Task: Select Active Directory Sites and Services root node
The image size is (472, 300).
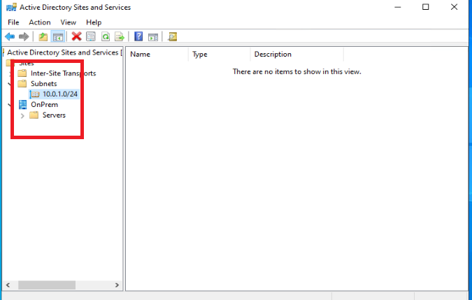Action: 63,52
